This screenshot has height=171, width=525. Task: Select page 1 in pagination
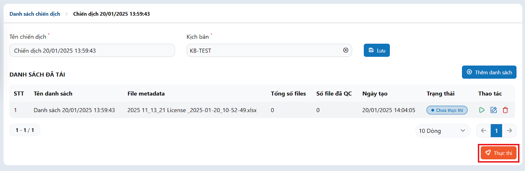(496, 131)
